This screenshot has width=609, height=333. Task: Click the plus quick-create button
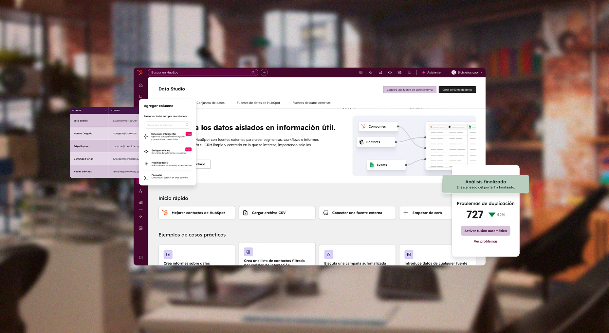pos(264,72)
